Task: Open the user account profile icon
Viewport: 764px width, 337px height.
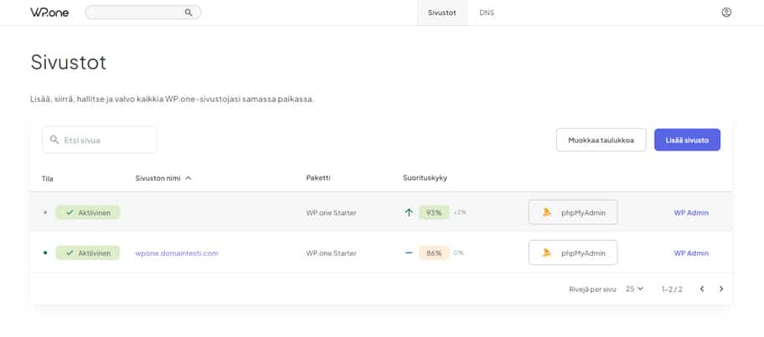Action: [726, 13]
